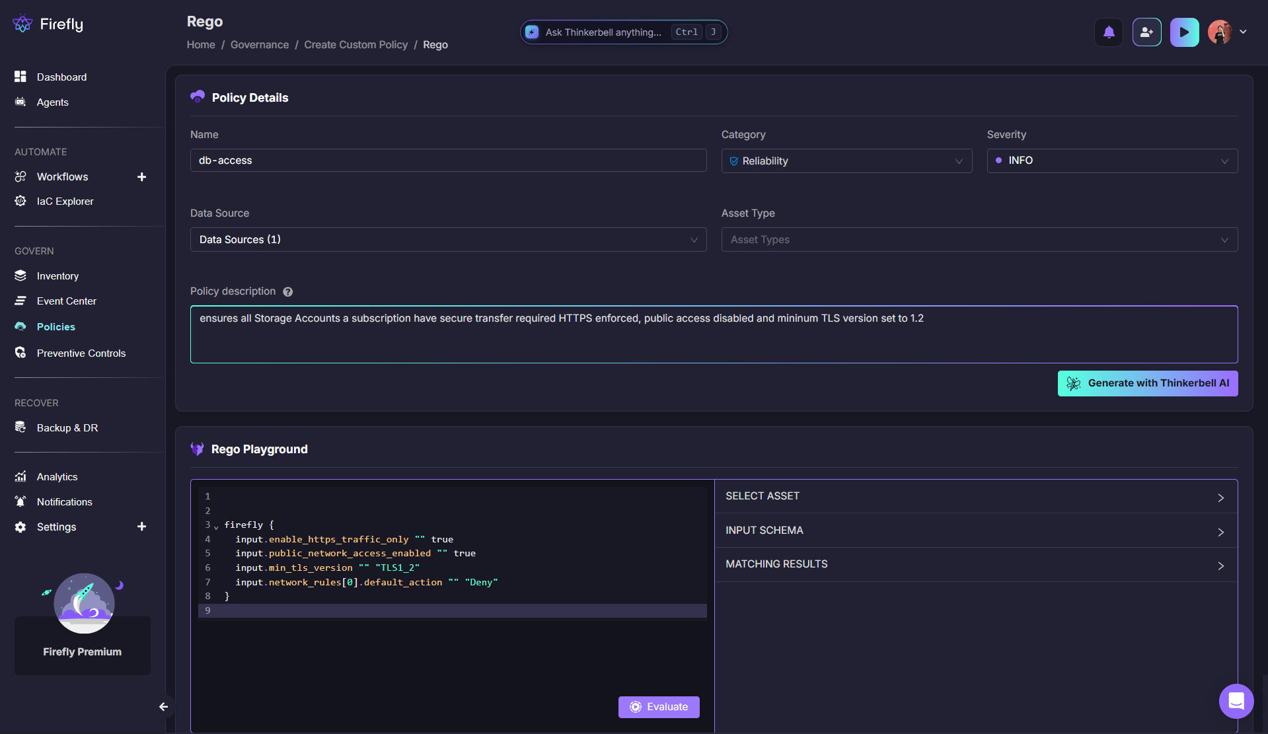Click the Rego Playground header icon
Screen dimensions: 1268x734
197,449
